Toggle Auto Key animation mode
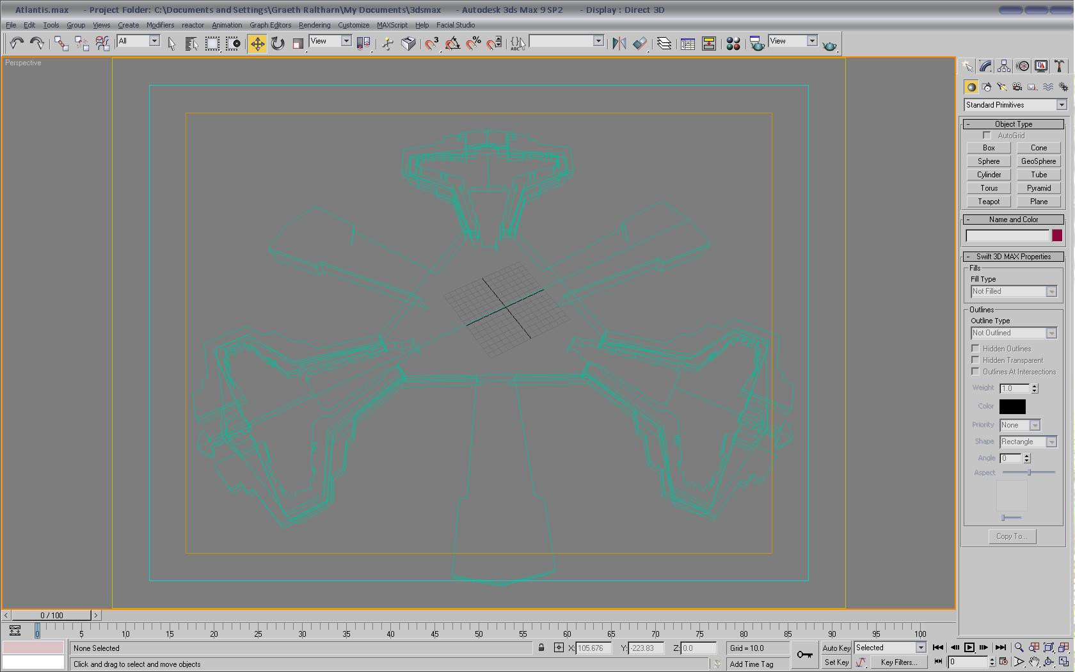 (x=836, y=648)
